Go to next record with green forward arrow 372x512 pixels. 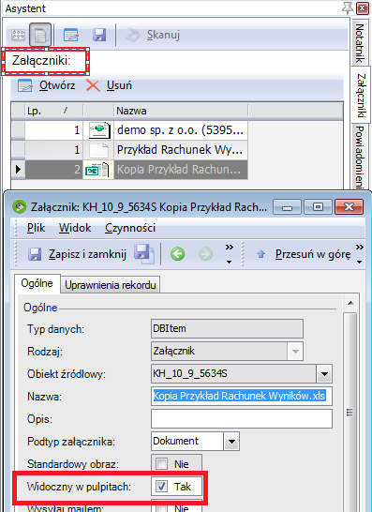(x=205, y=254)
